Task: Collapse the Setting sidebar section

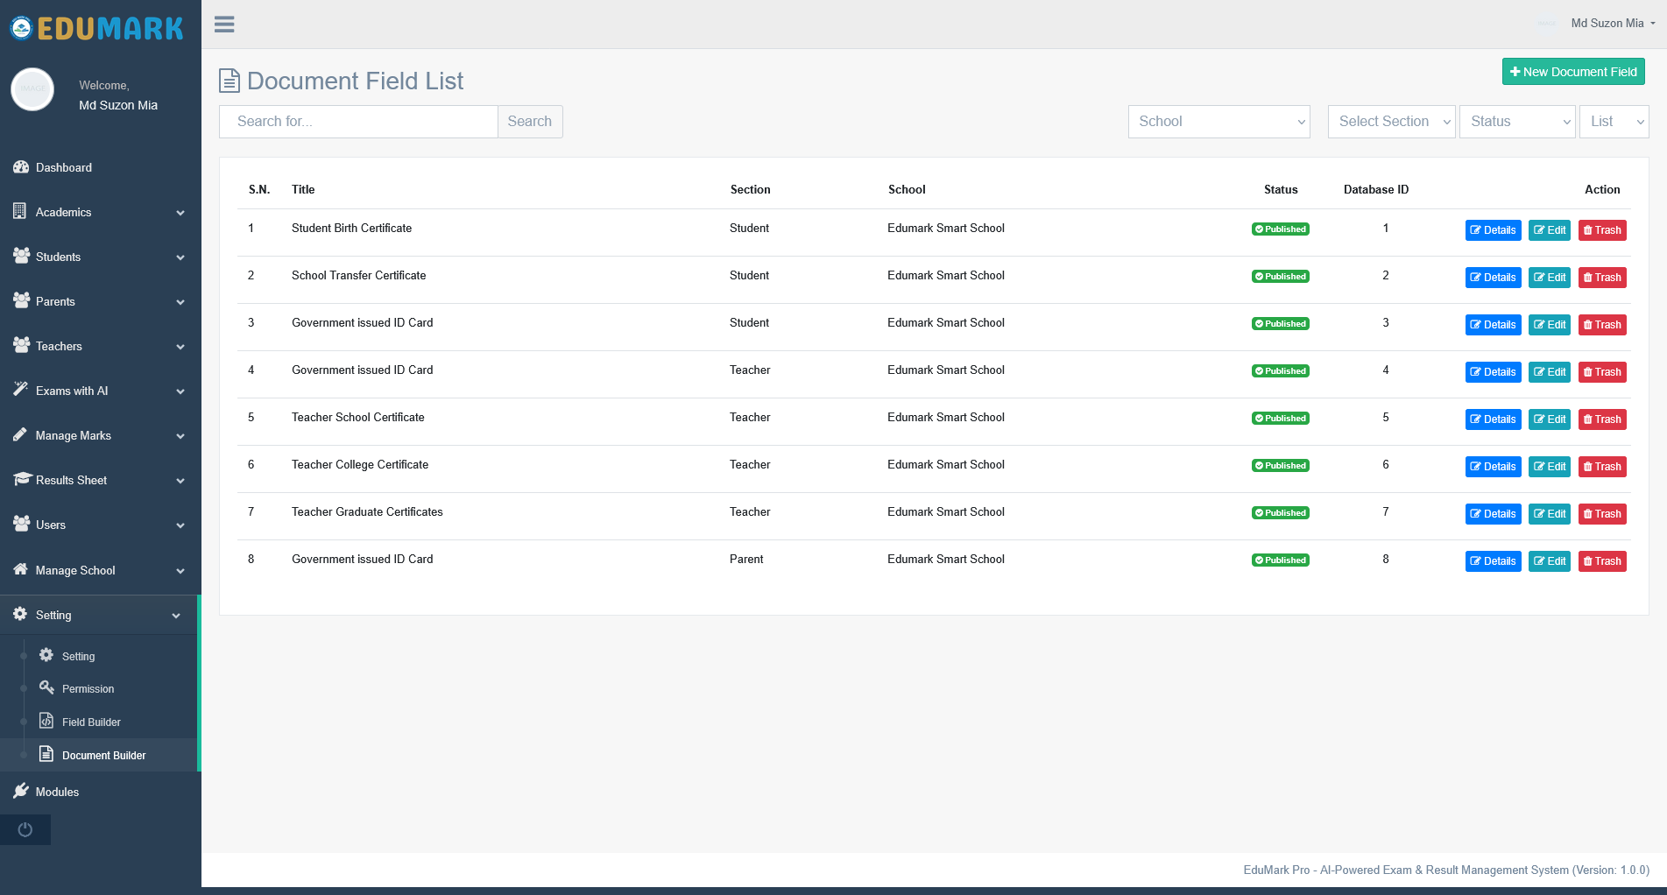Action: [99, 615]
